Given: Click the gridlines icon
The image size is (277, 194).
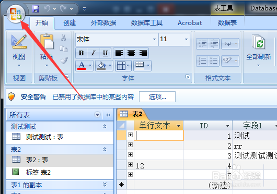Looking at the screenshot, I should tap(121, 66).
